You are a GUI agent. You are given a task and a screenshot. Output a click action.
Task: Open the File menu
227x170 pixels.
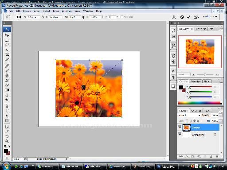coord(11,11)
